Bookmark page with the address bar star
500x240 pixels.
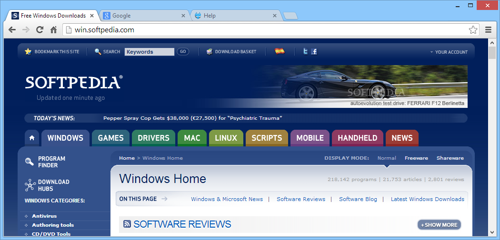(x=473, y=30)
